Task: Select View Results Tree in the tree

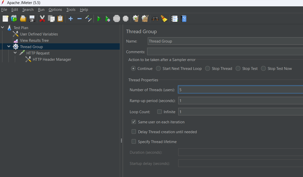Action: pyautogui.click(x=34, y=41)
